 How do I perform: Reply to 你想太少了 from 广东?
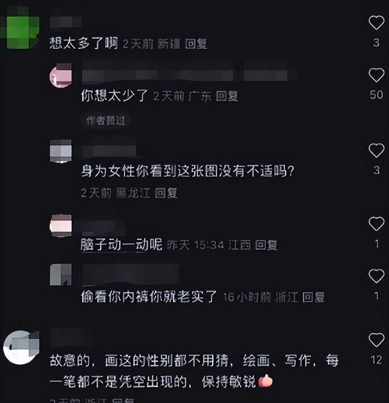[227, 96]
